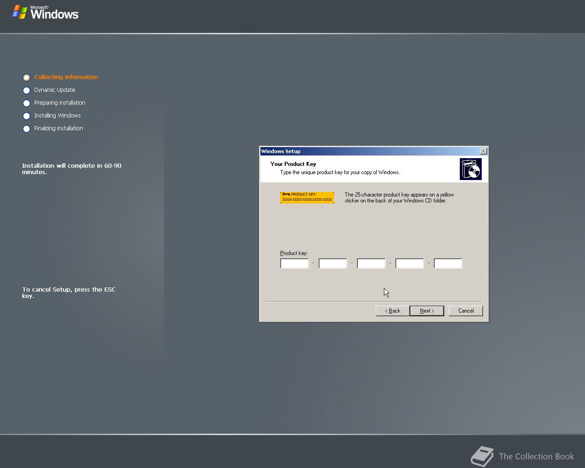Click the CD box setup icon
The image size is (585, 468).
[471, 169]
